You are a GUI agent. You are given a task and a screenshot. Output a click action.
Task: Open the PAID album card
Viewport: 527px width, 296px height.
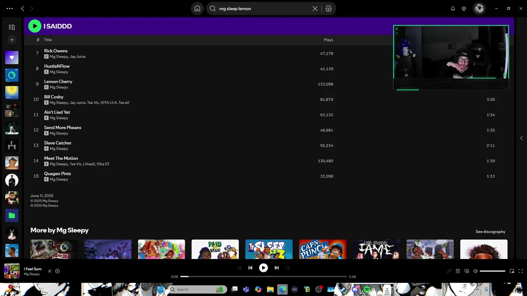coord(215,249)
